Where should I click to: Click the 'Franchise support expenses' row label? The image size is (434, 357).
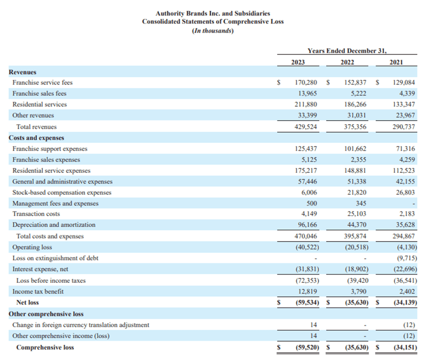[x=50, y=149]
